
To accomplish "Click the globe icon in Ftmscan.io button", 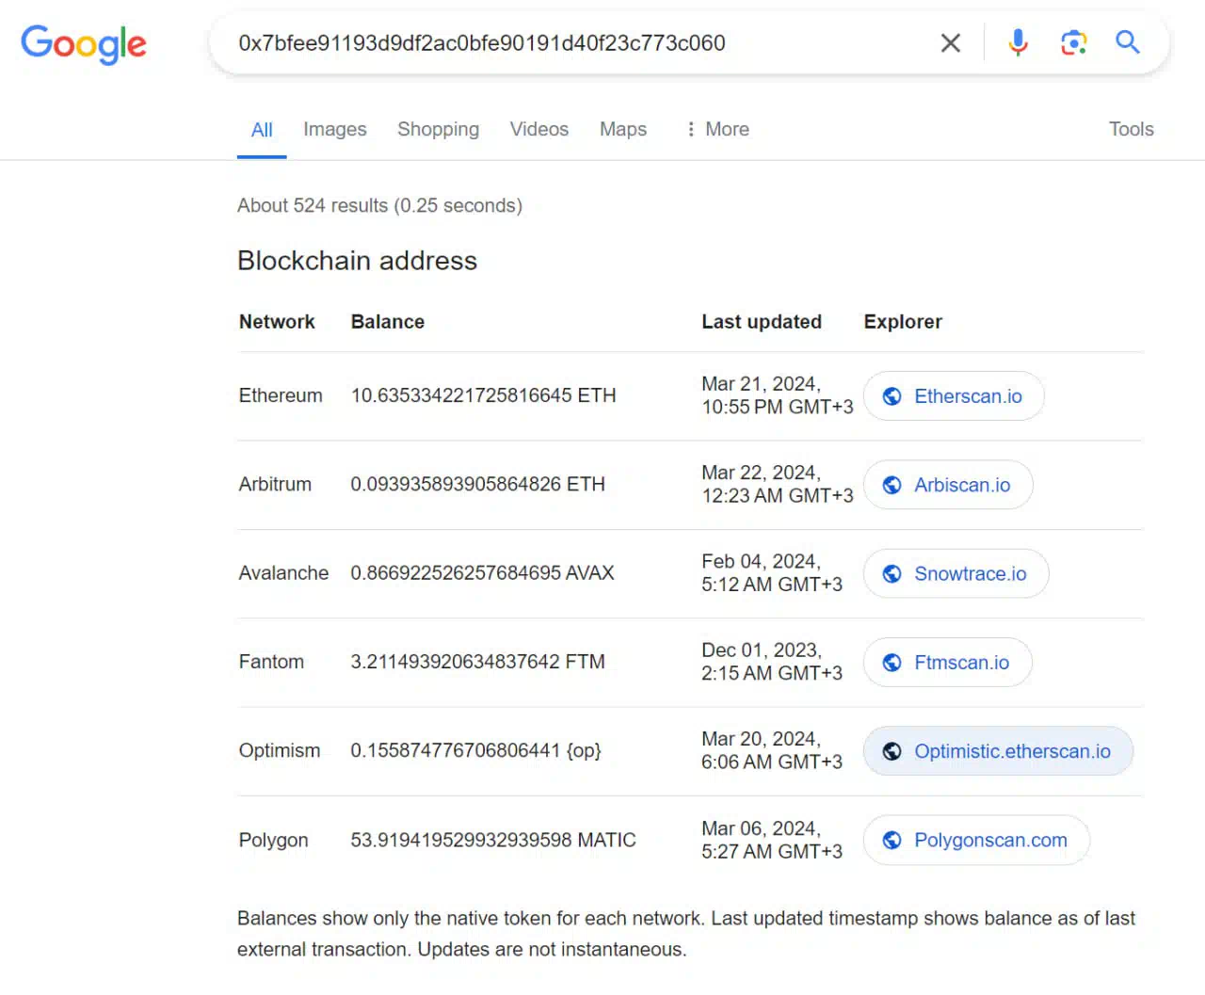I will 892,663.
